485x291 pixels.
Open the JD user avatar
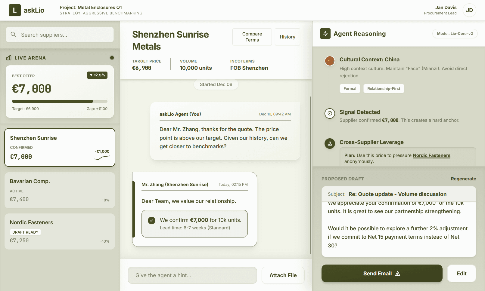coord(469,10)
